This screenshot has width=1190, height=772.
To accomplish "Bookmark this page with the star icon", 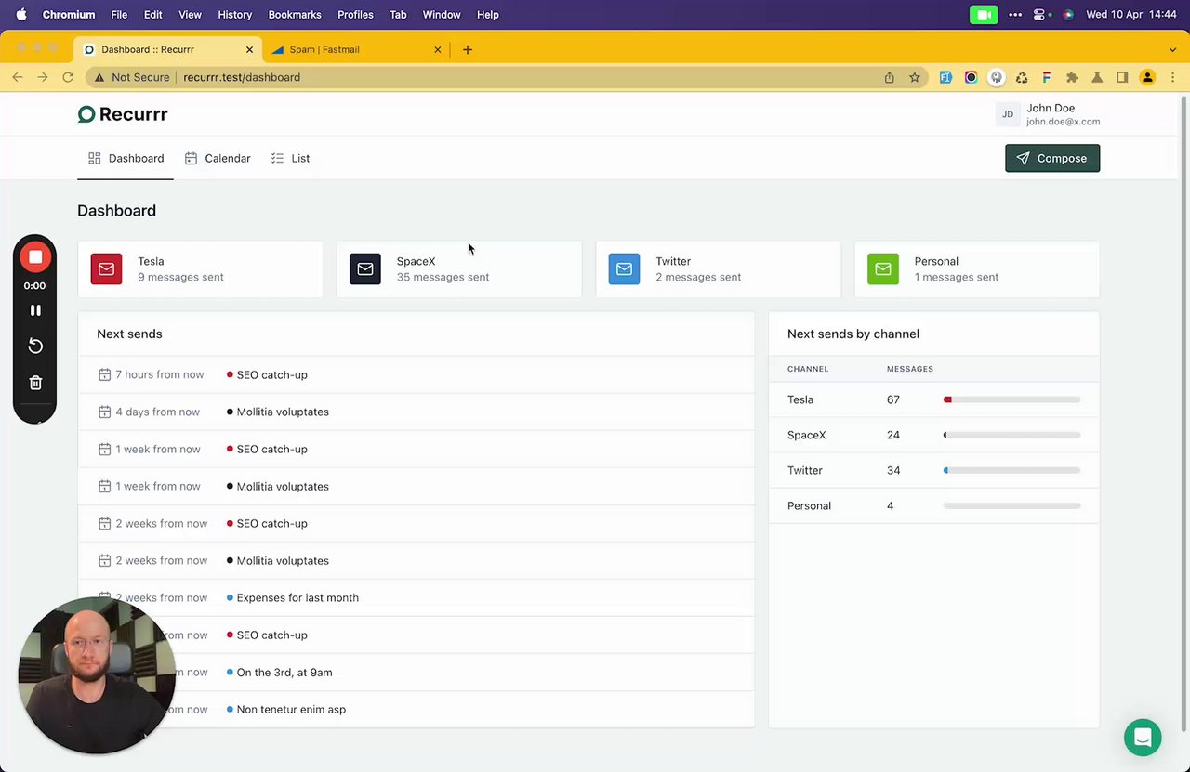I will click(915, 77).
